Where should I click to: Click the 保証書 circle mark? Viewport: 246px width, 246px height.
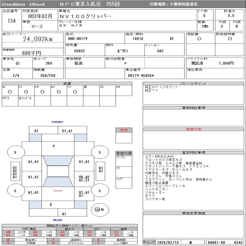point(199,39)
